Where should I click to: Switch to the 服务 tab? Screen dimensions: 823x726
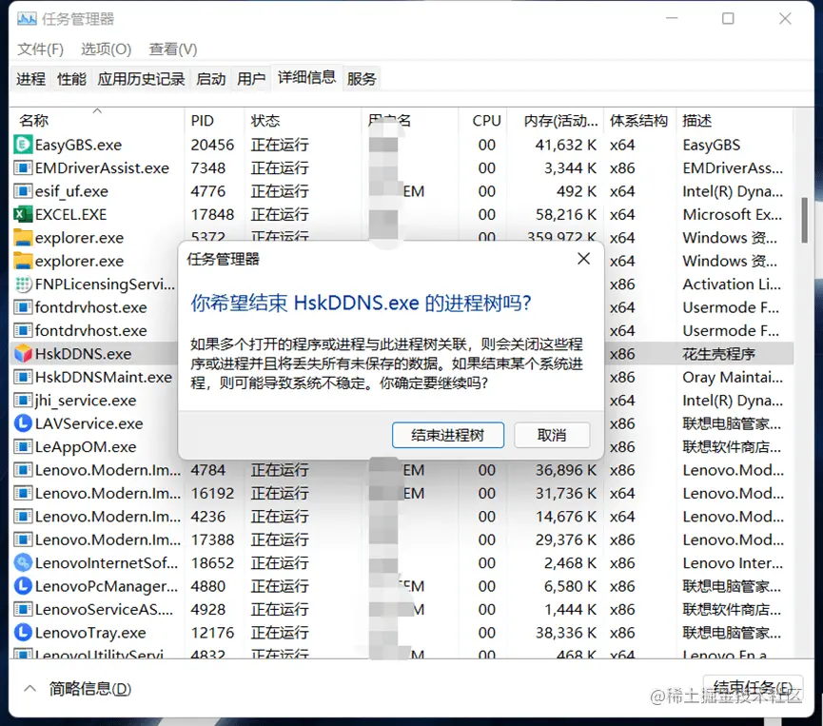click(x=362, y=79)
